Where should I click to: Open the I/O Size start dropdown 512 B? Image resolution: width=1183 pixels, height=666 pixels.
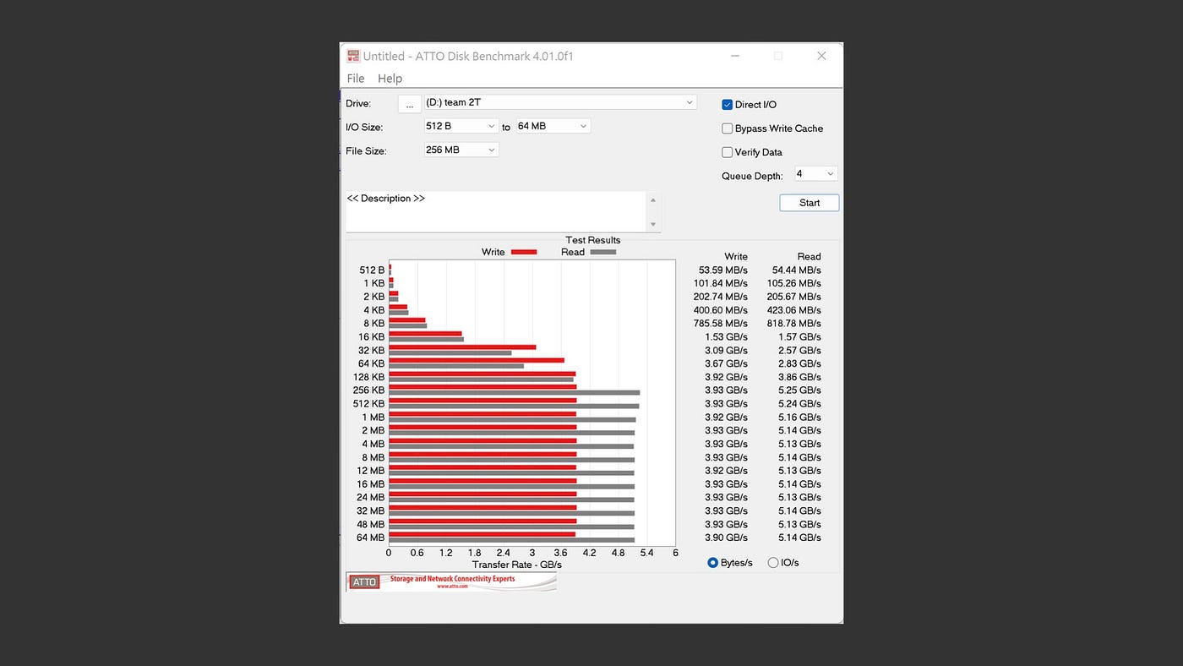coord(461,126)
